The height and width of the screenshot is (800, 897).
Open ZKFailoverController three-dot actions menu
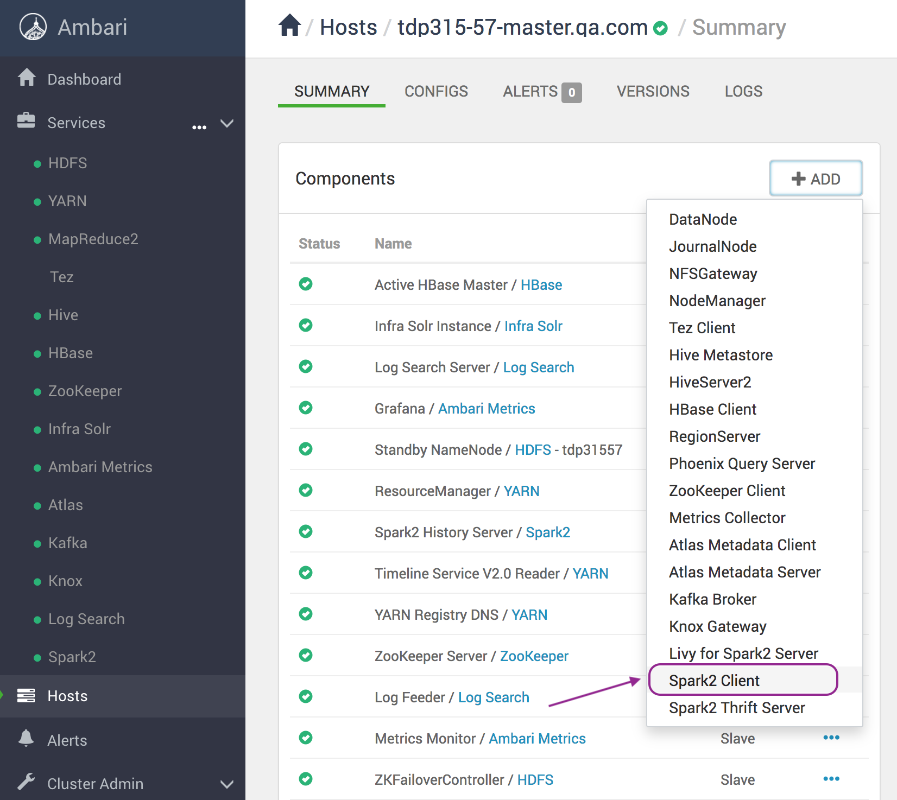tap(831, 779)
